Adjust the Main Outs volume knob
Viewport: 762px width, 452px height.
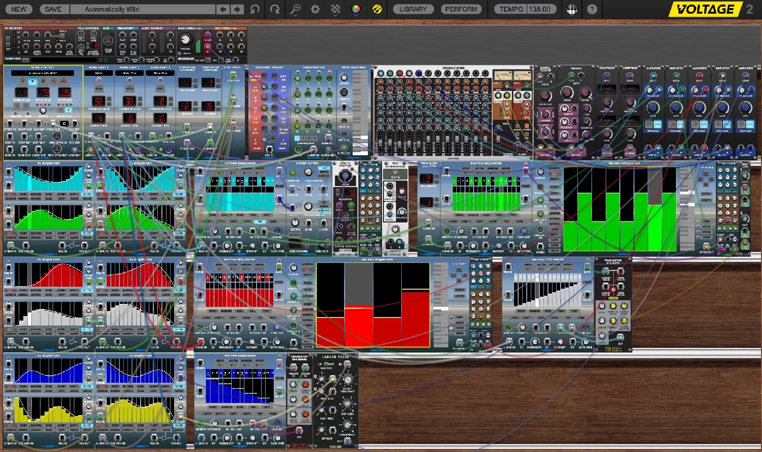coord(185,40)
